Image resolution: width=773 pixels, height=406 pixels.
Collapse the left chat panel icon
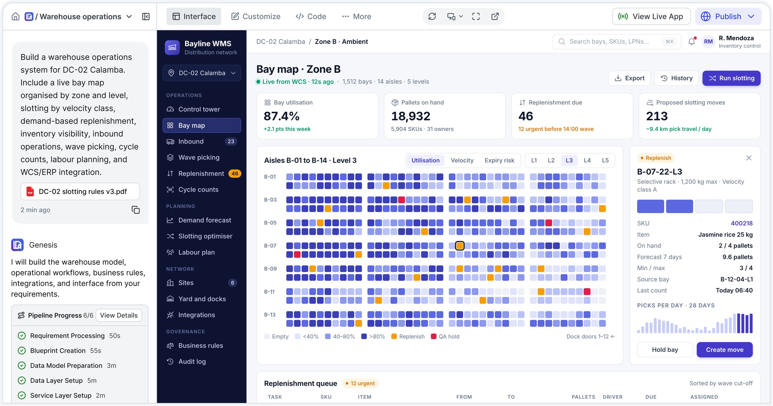click(x=146, y=16)
